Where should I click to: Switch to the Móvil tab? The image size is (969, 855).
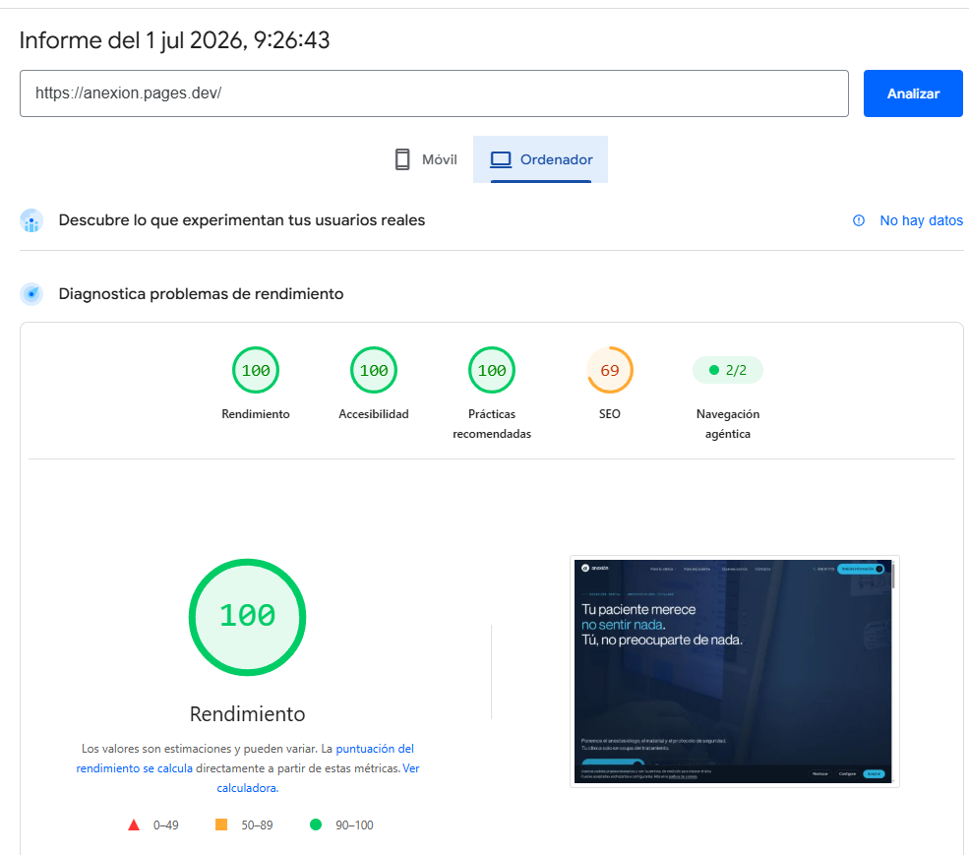point(426,159)
